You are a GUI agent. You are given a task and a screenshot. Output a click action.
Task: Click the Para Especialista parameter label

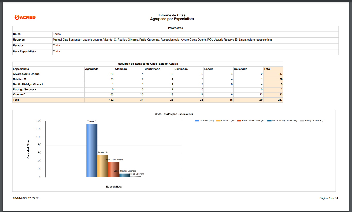24,52
